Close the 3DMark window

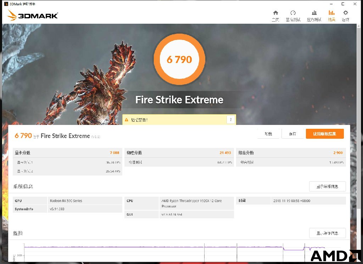354,4
